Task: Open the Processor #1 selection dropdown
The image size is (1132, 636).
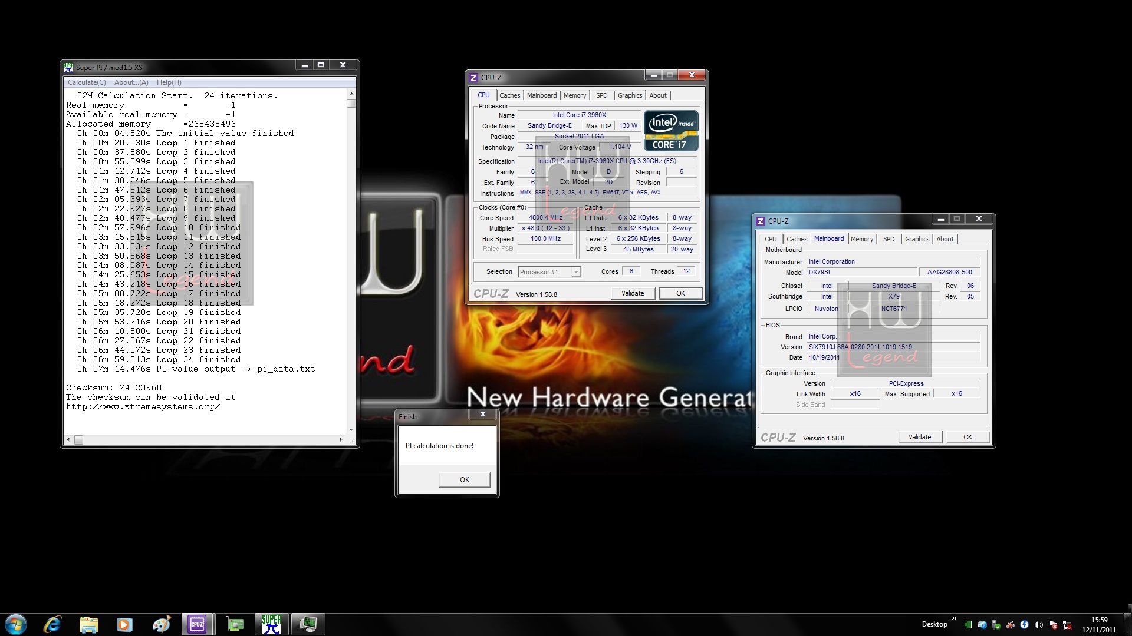Action: [549, 272]
